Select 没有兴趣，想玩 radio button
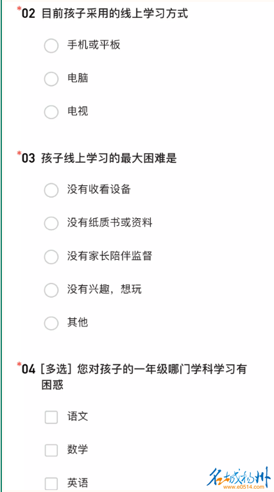This screenshot has width=274, height=492. pos(51,290)
